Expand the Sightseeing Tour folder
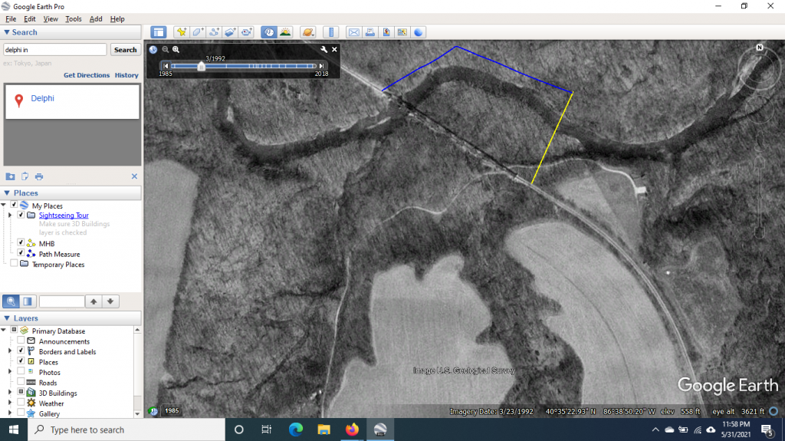 coord(10,216)
